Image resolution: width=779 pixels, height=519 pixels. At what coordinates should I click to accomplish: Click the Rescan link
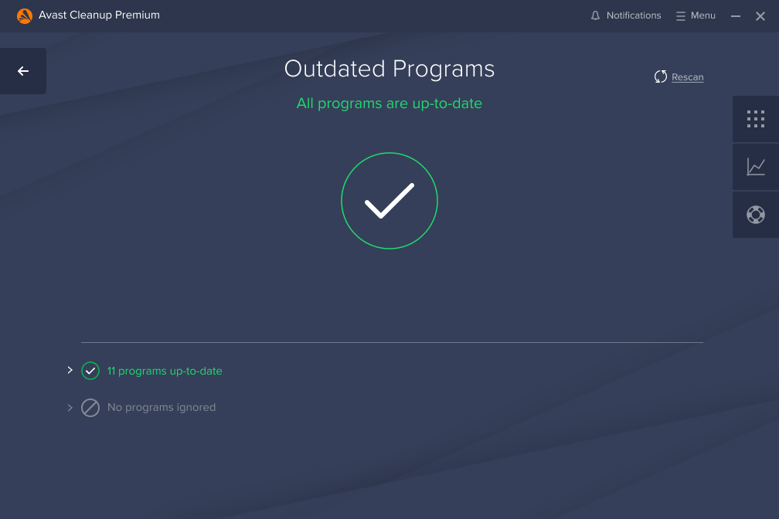tap(688, 77)
